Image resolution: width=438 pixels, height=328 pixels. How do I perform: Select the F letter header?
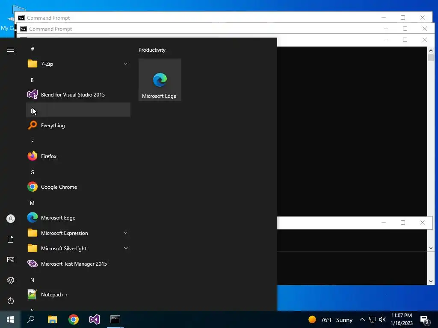click(33, 142)
